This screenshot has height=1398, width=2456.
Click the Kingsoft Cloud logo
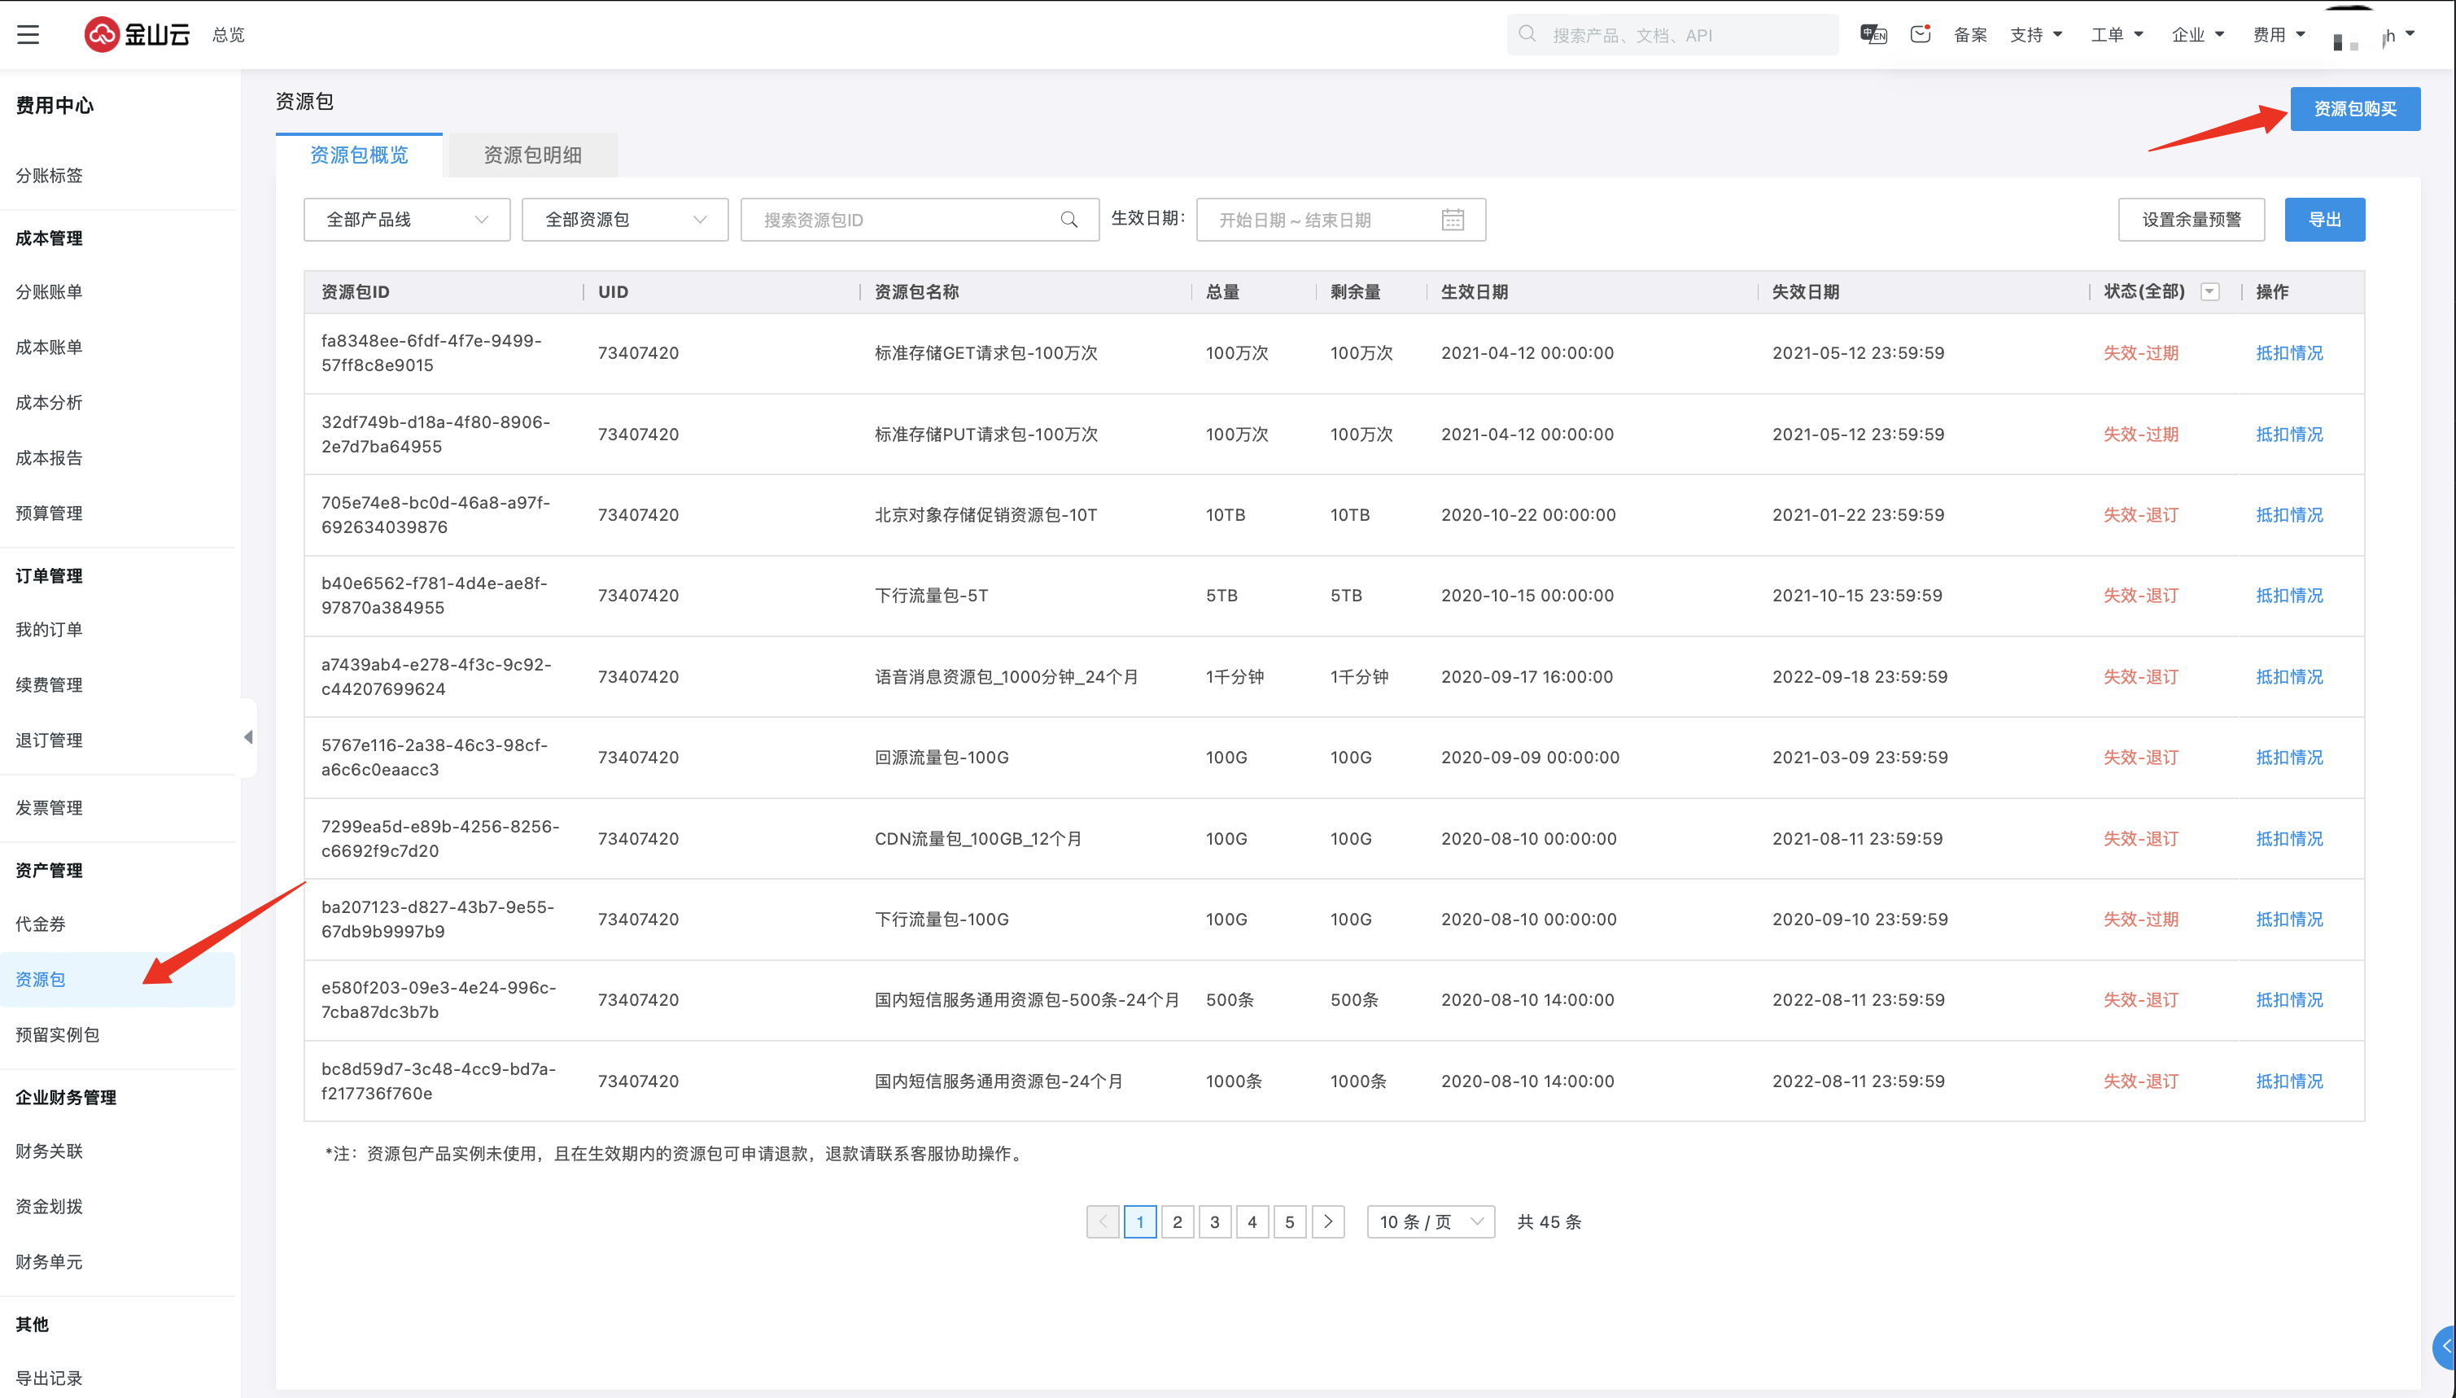(x=137, y=34)
